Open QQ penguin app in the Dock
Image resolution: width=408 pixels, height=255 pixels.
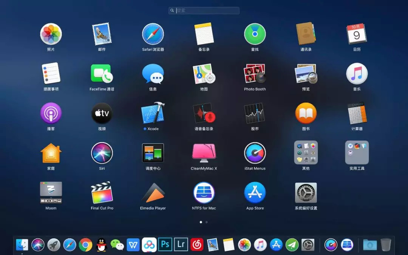102,245
